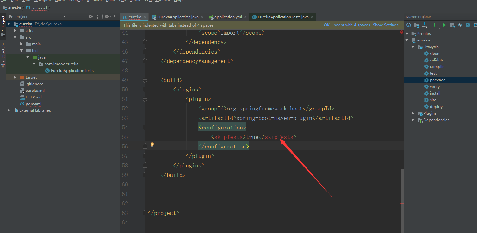Close the eureka editor tab

click(x=145, y=17)
